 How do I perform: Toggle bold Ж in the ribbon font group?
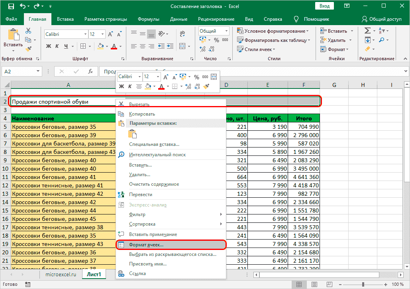coord(49,46)
